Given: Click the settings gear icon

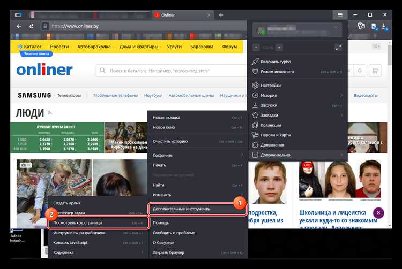Looking at the screenshot, I should [x=255, y=86].
